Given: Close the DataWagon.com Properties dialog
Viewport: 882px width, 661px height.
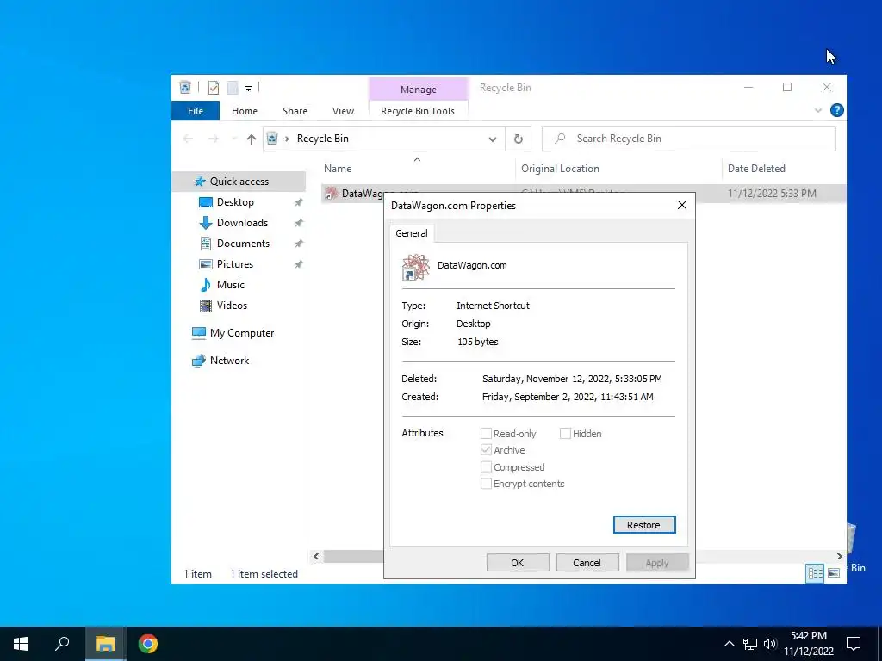Looking at the screenshot, I should [x=682, y=205].
